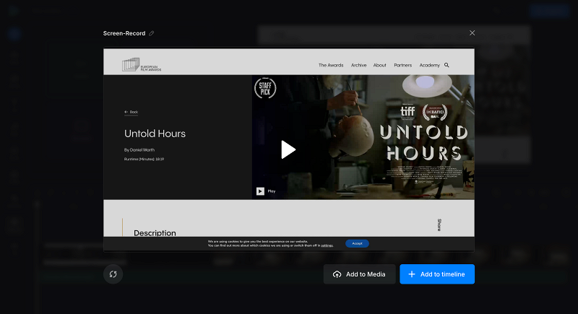The width and height of the screenshot is (578, 314).
Task: Open the cookie settings link
Action: [x=327, y=245]
